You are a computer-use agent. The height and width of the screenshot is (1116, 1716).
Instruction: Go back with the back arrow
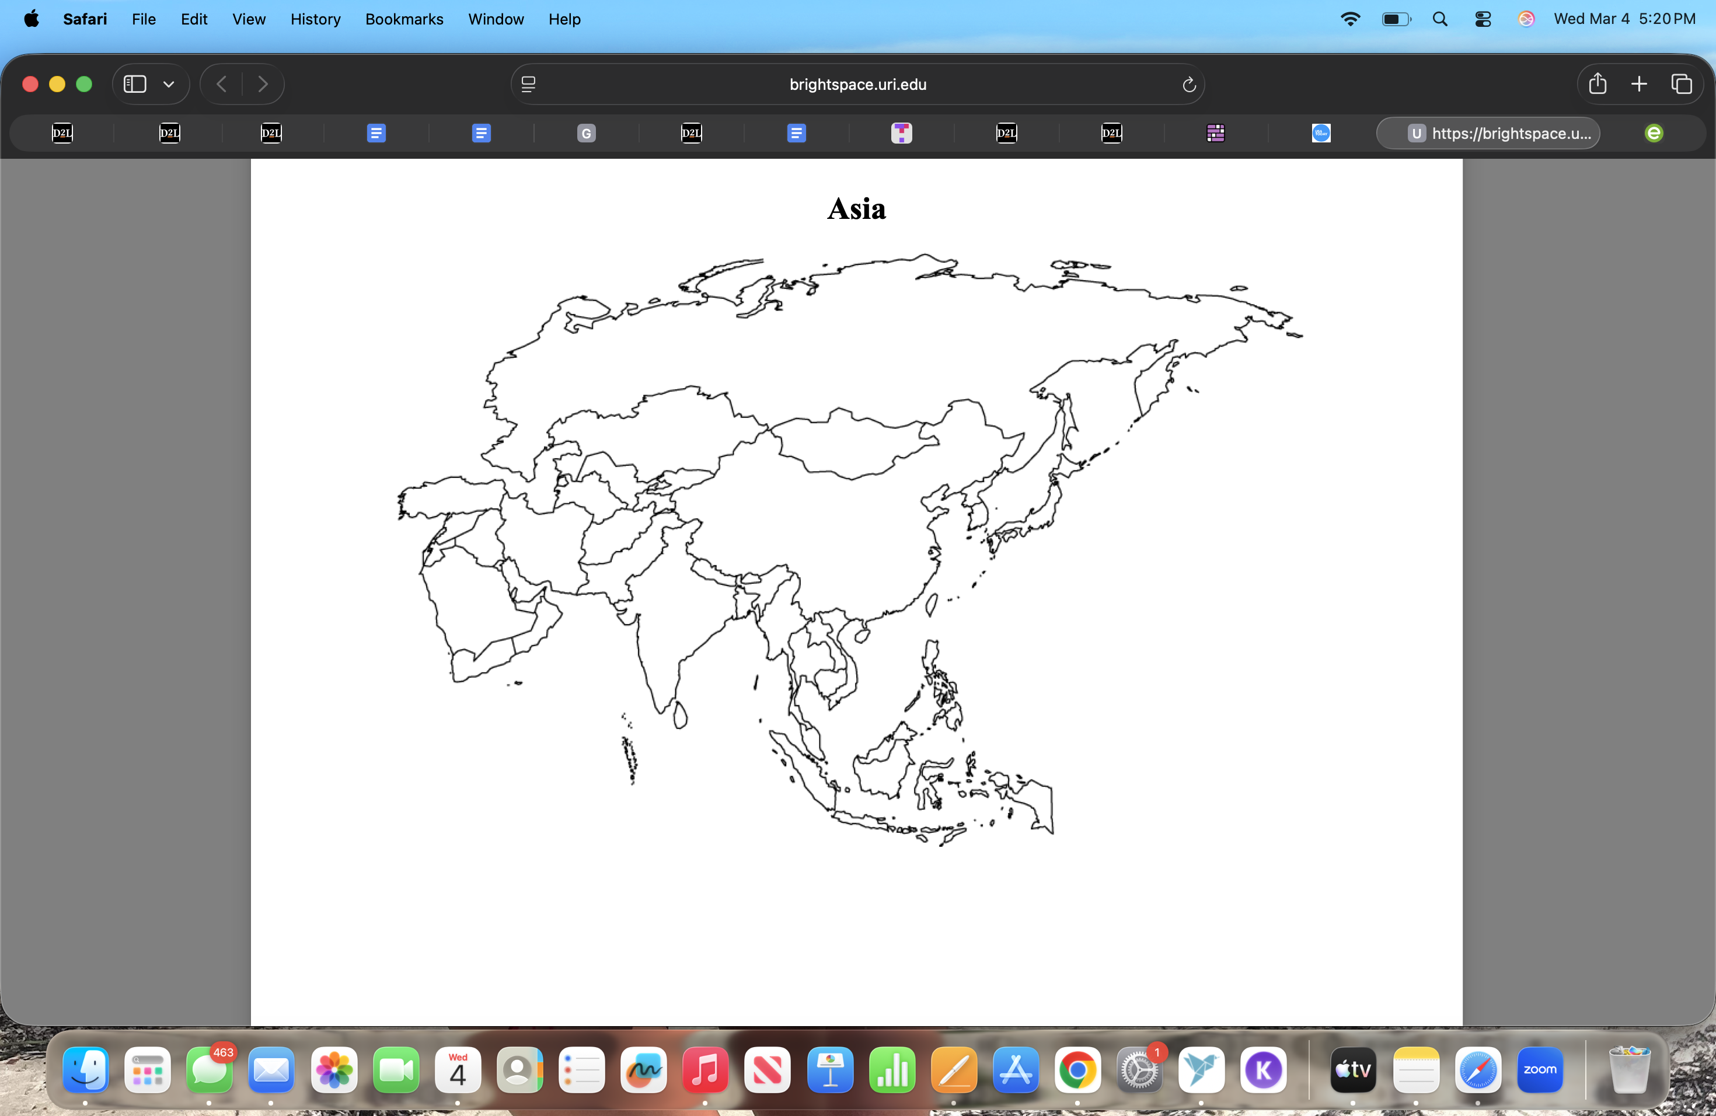pyautogui.click(x=222, y=85)
